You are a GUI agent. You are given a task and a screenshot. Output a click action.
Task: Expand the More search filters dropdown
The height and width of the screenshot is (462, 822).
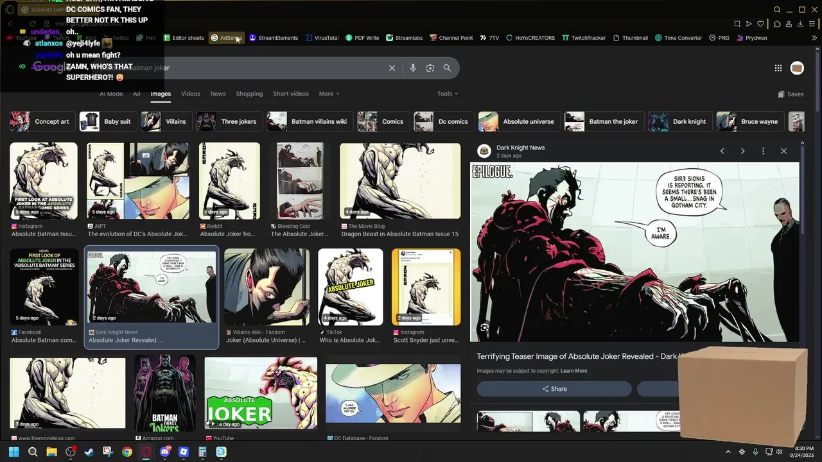(329, 94)
